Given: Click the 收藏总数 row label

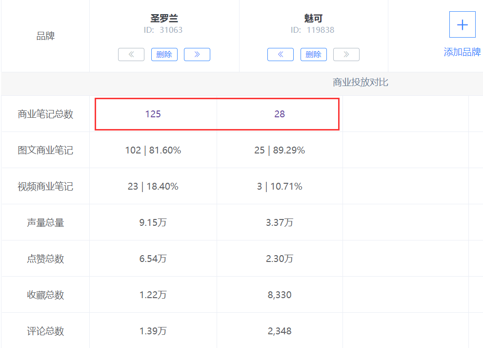Looking at the screenshot, I should click(45, 295).
